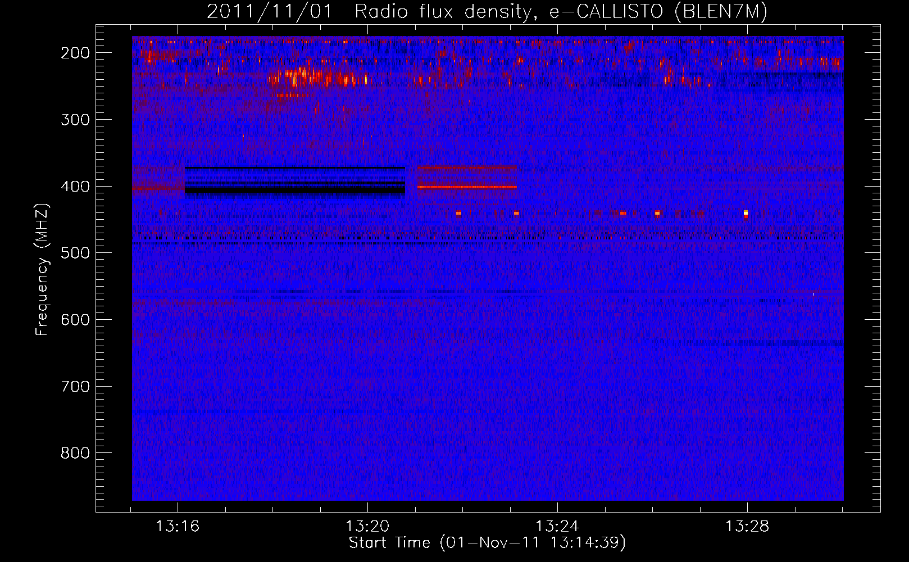This screenshot has width=909, height=562.
Task: Click the 300 frequency tick label
Action: click(x=75, y=120)
